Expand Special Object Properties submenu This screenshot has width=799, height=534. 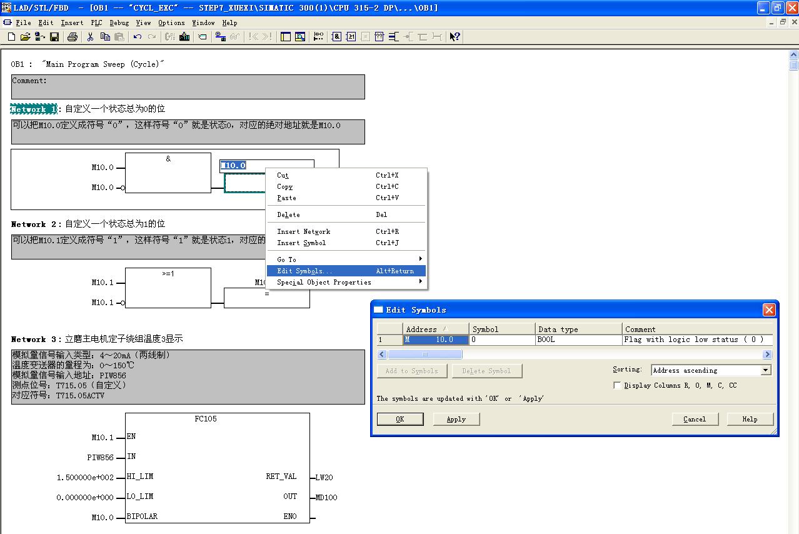[346, 282]
